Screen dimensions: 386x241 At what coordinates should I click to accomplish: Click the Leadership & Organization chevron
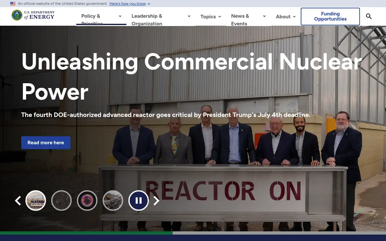click(x=189, y=16)
